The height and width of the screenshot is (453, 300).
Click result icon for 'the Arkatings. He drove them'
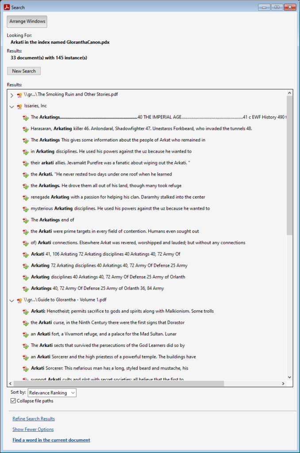coord(26,186)
